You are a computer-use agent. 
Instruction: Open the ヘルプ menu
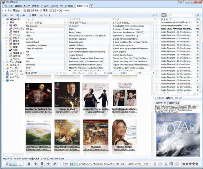pyautogui.click(x=54, y=6)
